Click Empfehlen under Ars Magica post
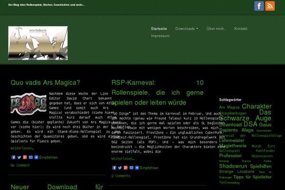This screenshot has height=190, width=285. tap(48, 157)
